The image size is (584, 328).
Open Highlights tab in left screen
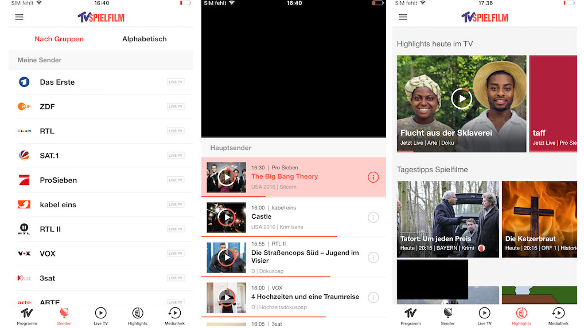coord(138,317)
